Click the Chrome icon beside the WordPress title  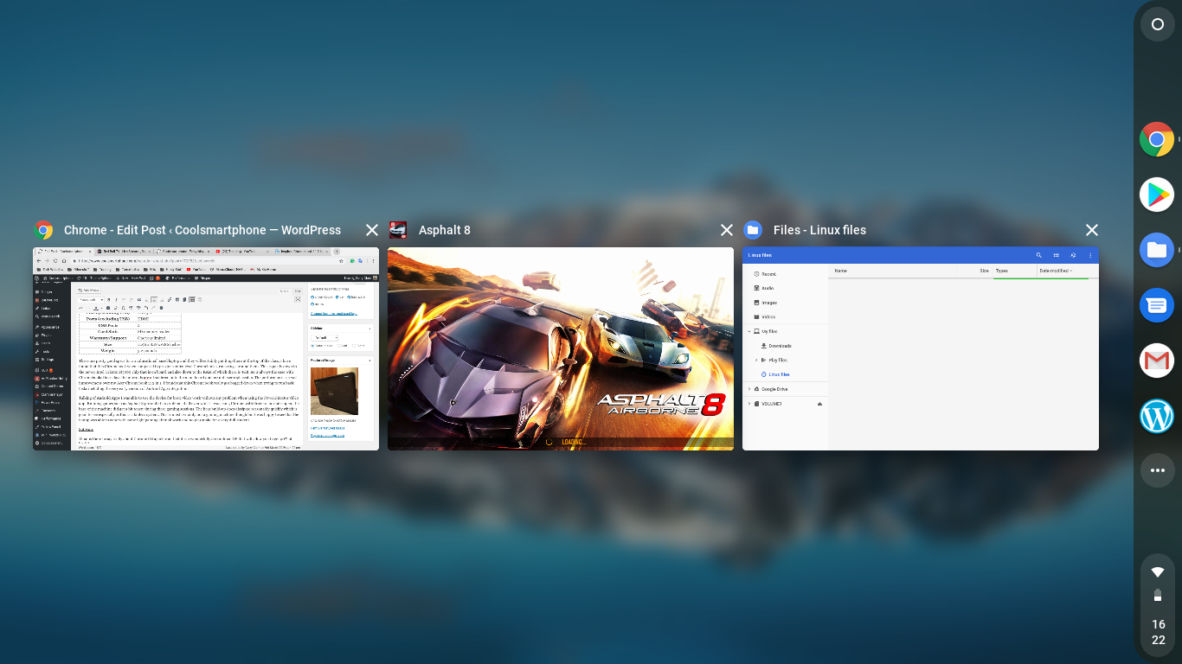pyautogui.click(x=43, y=230)
